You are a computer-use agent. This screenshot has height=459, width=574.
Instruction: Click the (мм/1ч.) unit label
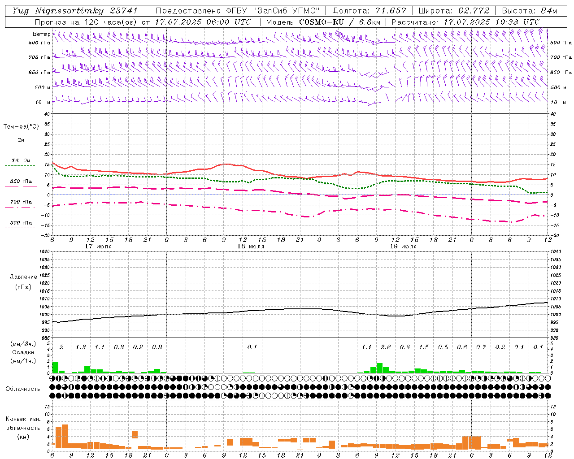tap(23, 361)
